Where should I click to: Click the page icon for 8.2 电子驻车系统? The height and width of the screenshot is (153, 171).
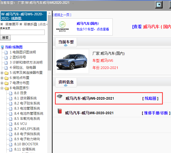11,103
